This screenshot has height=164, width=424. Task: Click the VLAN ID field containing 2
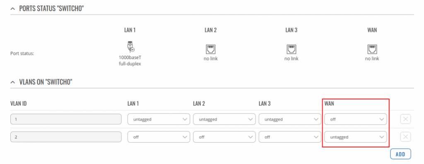pyautogui.click(x=66, y=137)
